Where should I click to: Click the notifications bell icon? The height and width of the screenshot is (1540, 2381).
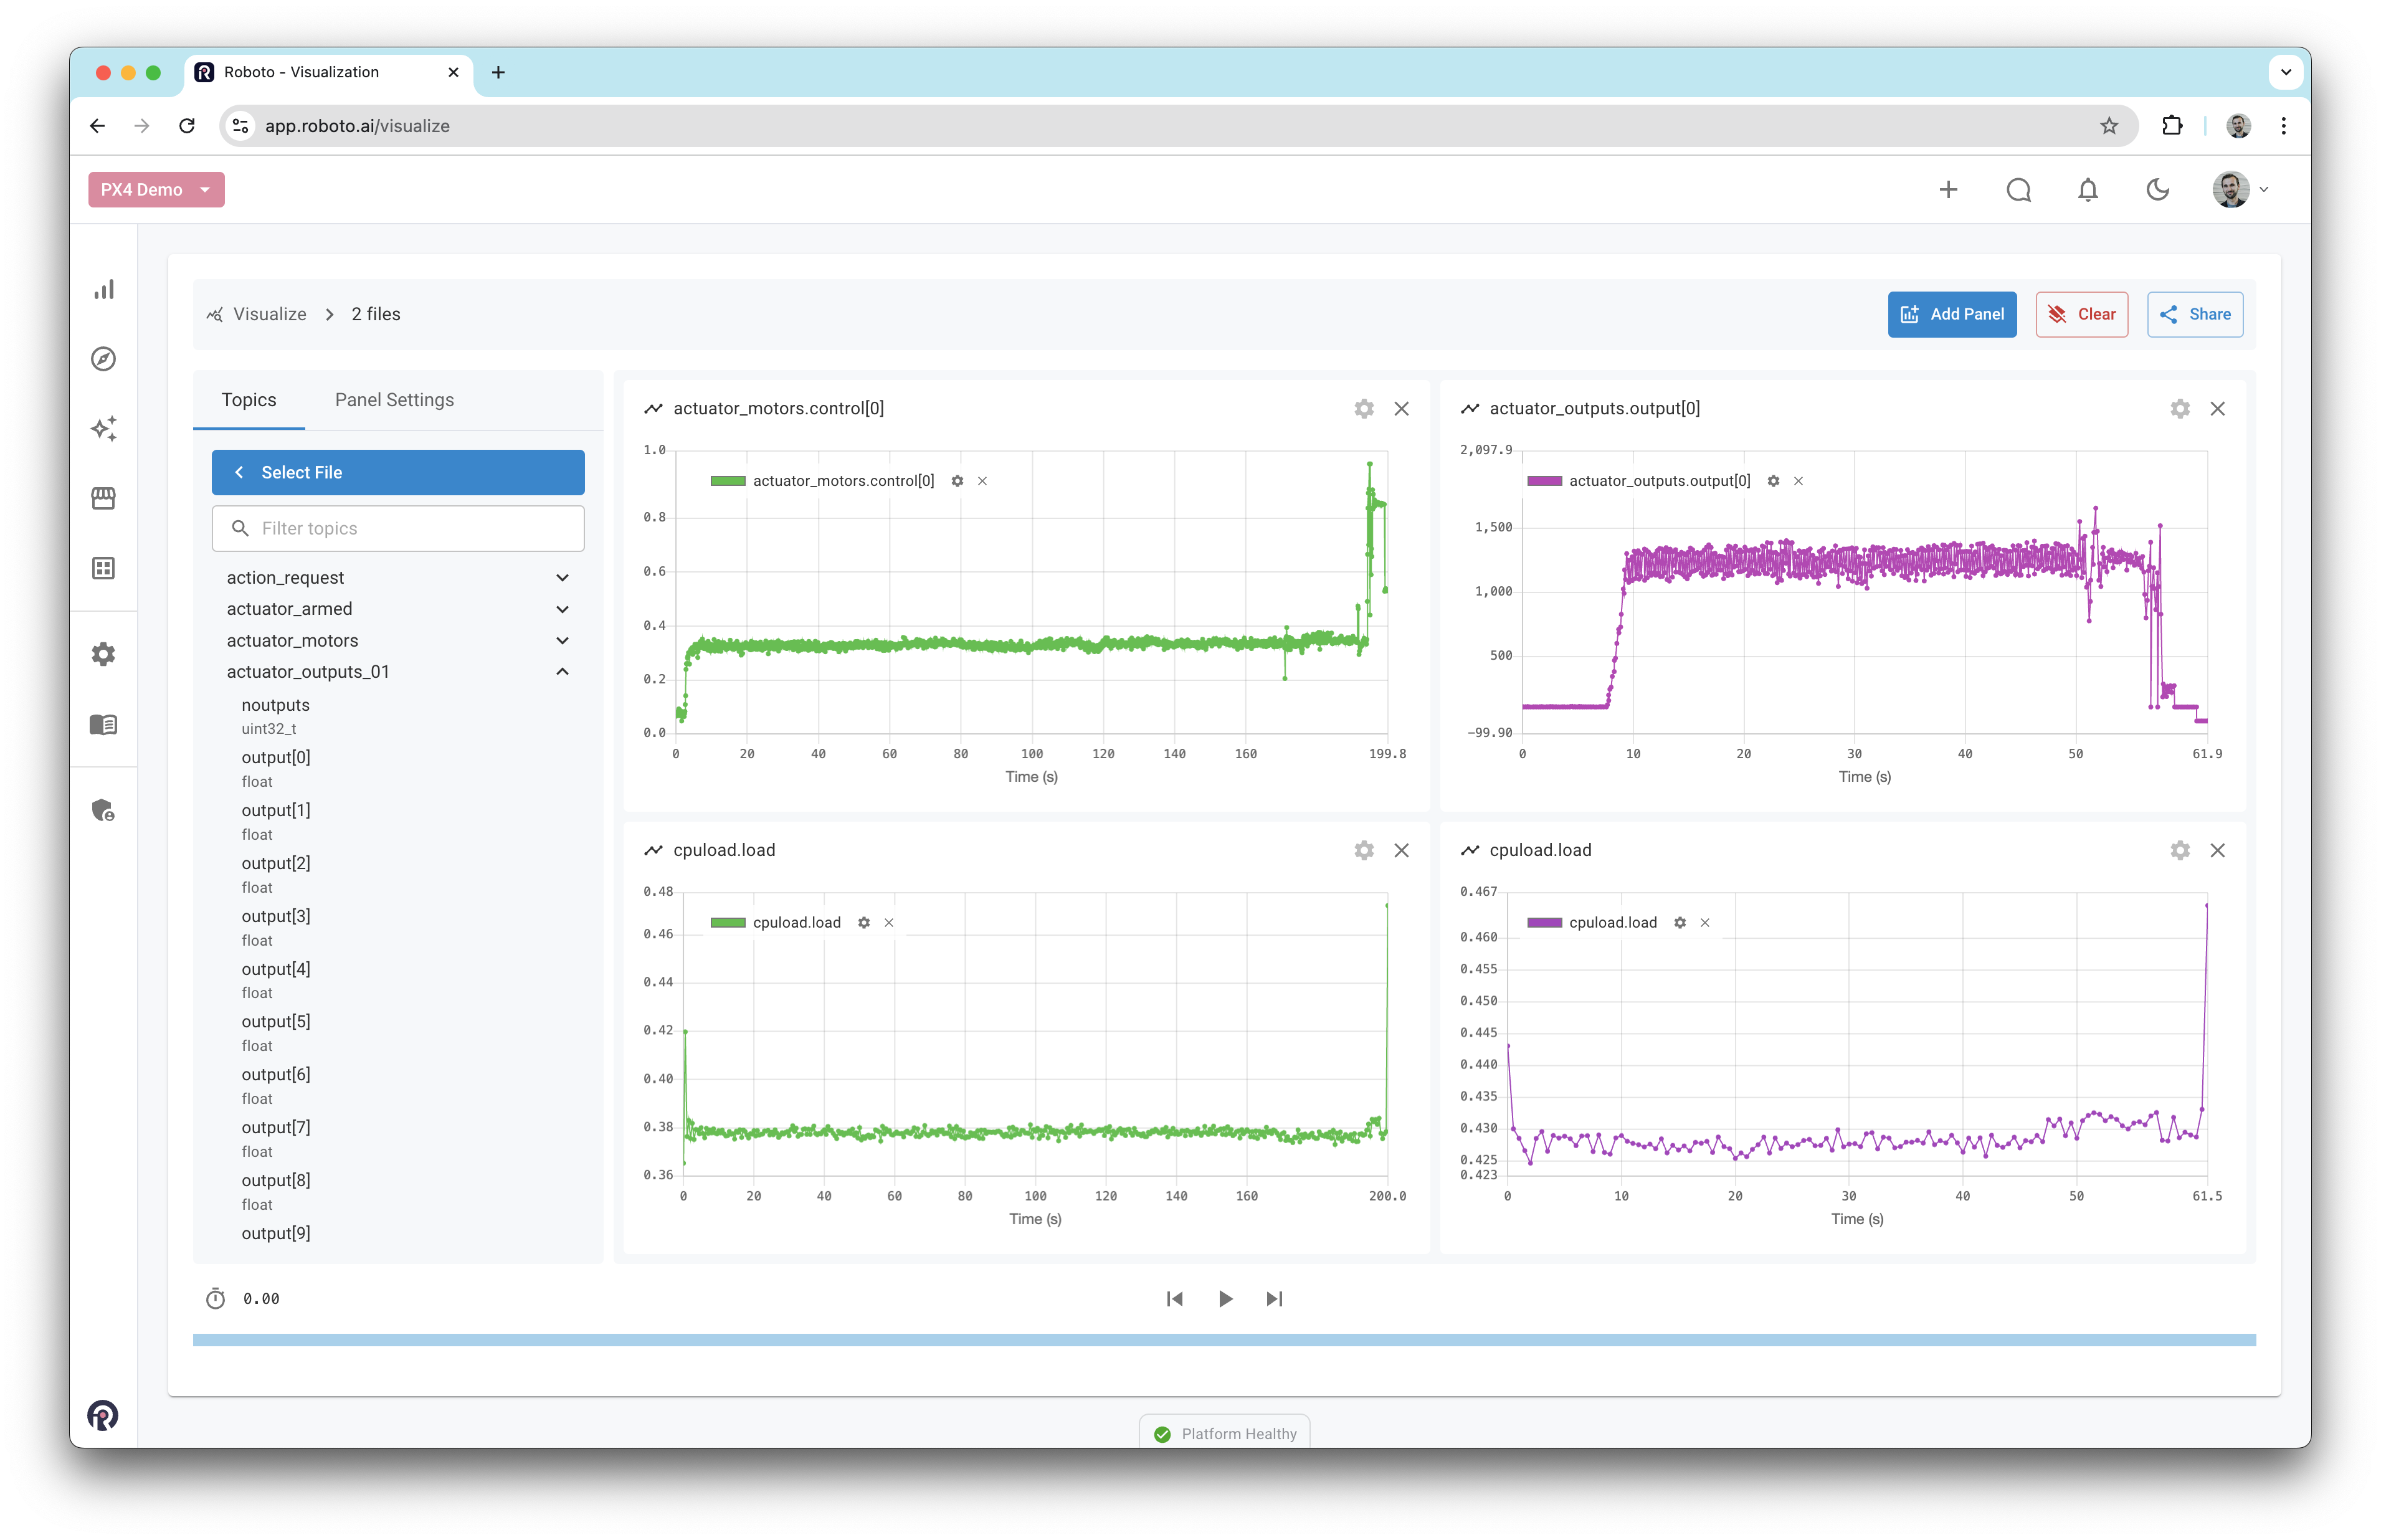[2088, 190]
